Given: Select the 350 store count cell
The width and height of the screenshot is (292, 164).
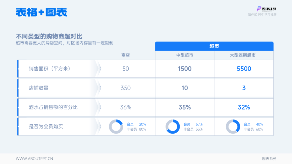Looking at the screenshot, I should [x=126, y=88].
